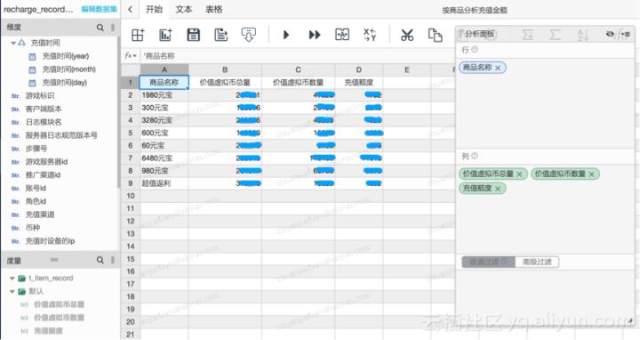Toggle the eye visibility icon in analysis panel
640x340 pixels.
[x=610, y=35]
